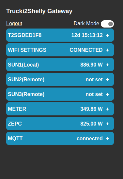Screen dimensions: 123x179
Task: Open the WIFI SETTINGS panel label
Action: coord(27,50)
